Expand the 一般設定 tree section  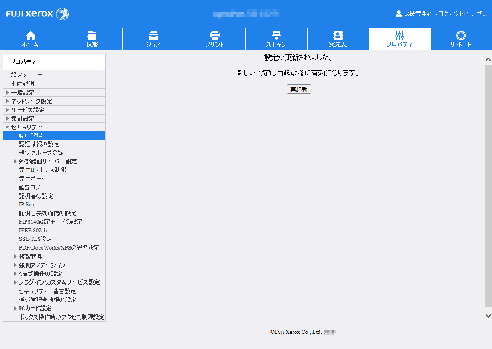tap(8, 93)
